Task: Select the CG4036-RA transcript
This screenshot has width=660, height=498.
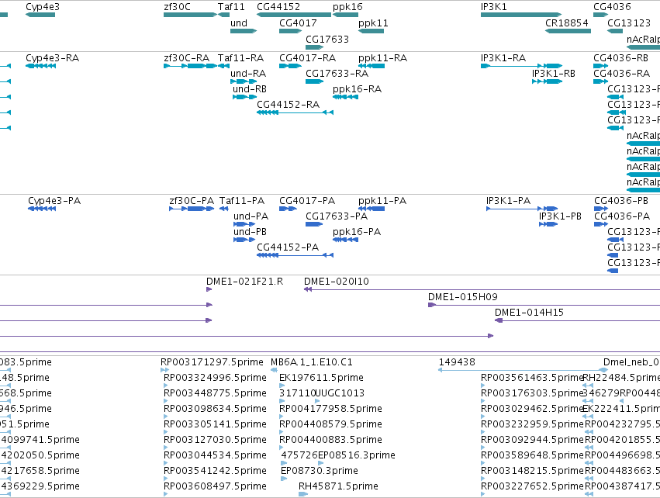Action: click(600, 81)
